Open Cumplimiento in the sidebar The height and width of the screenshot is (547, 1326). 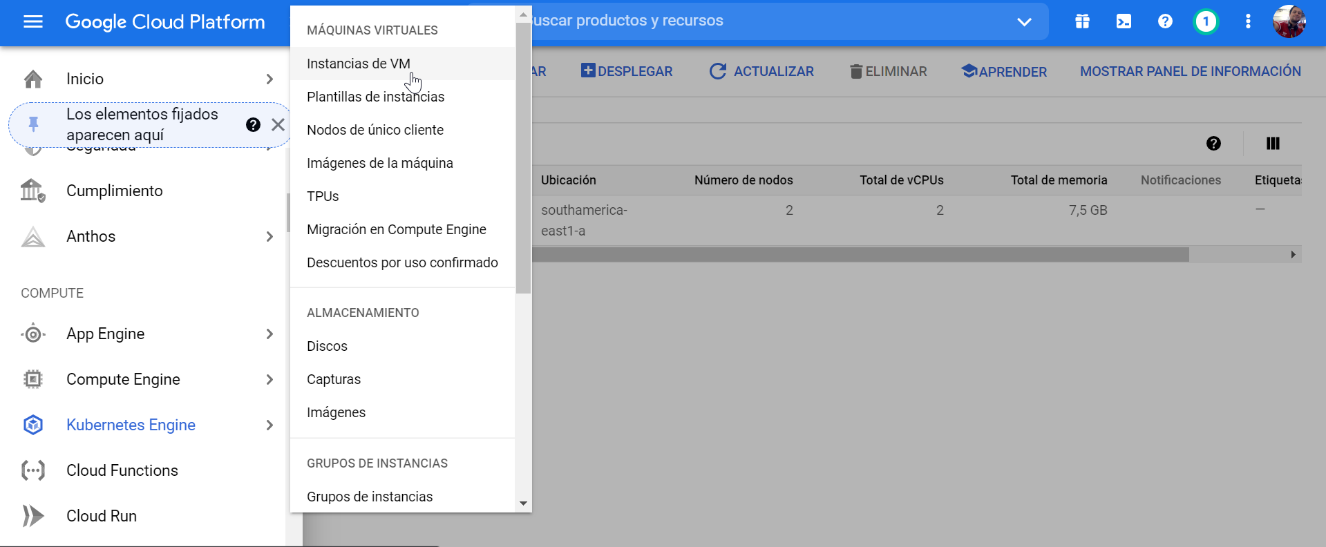115,191
